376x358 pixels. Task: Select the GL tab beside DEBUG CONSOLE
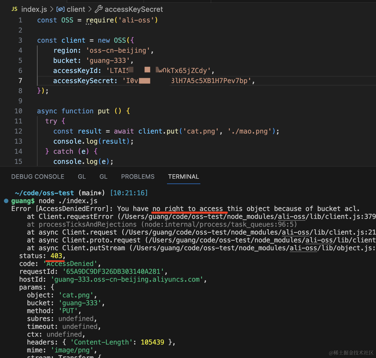[x=82, y=176]
